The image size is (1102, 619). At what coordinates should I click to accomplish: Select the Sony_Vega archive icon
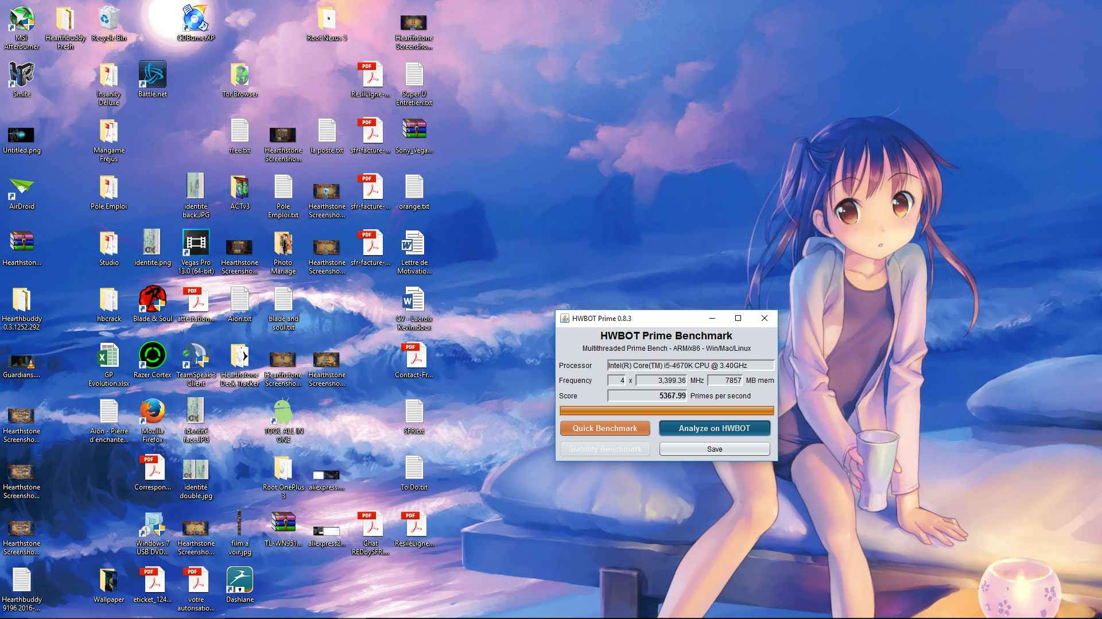414,135
